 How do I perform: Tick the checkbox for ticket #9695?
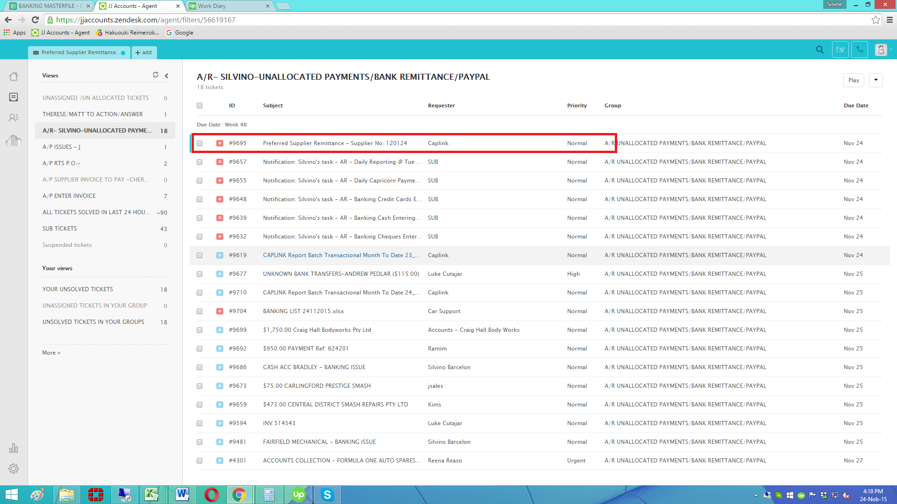199,143
